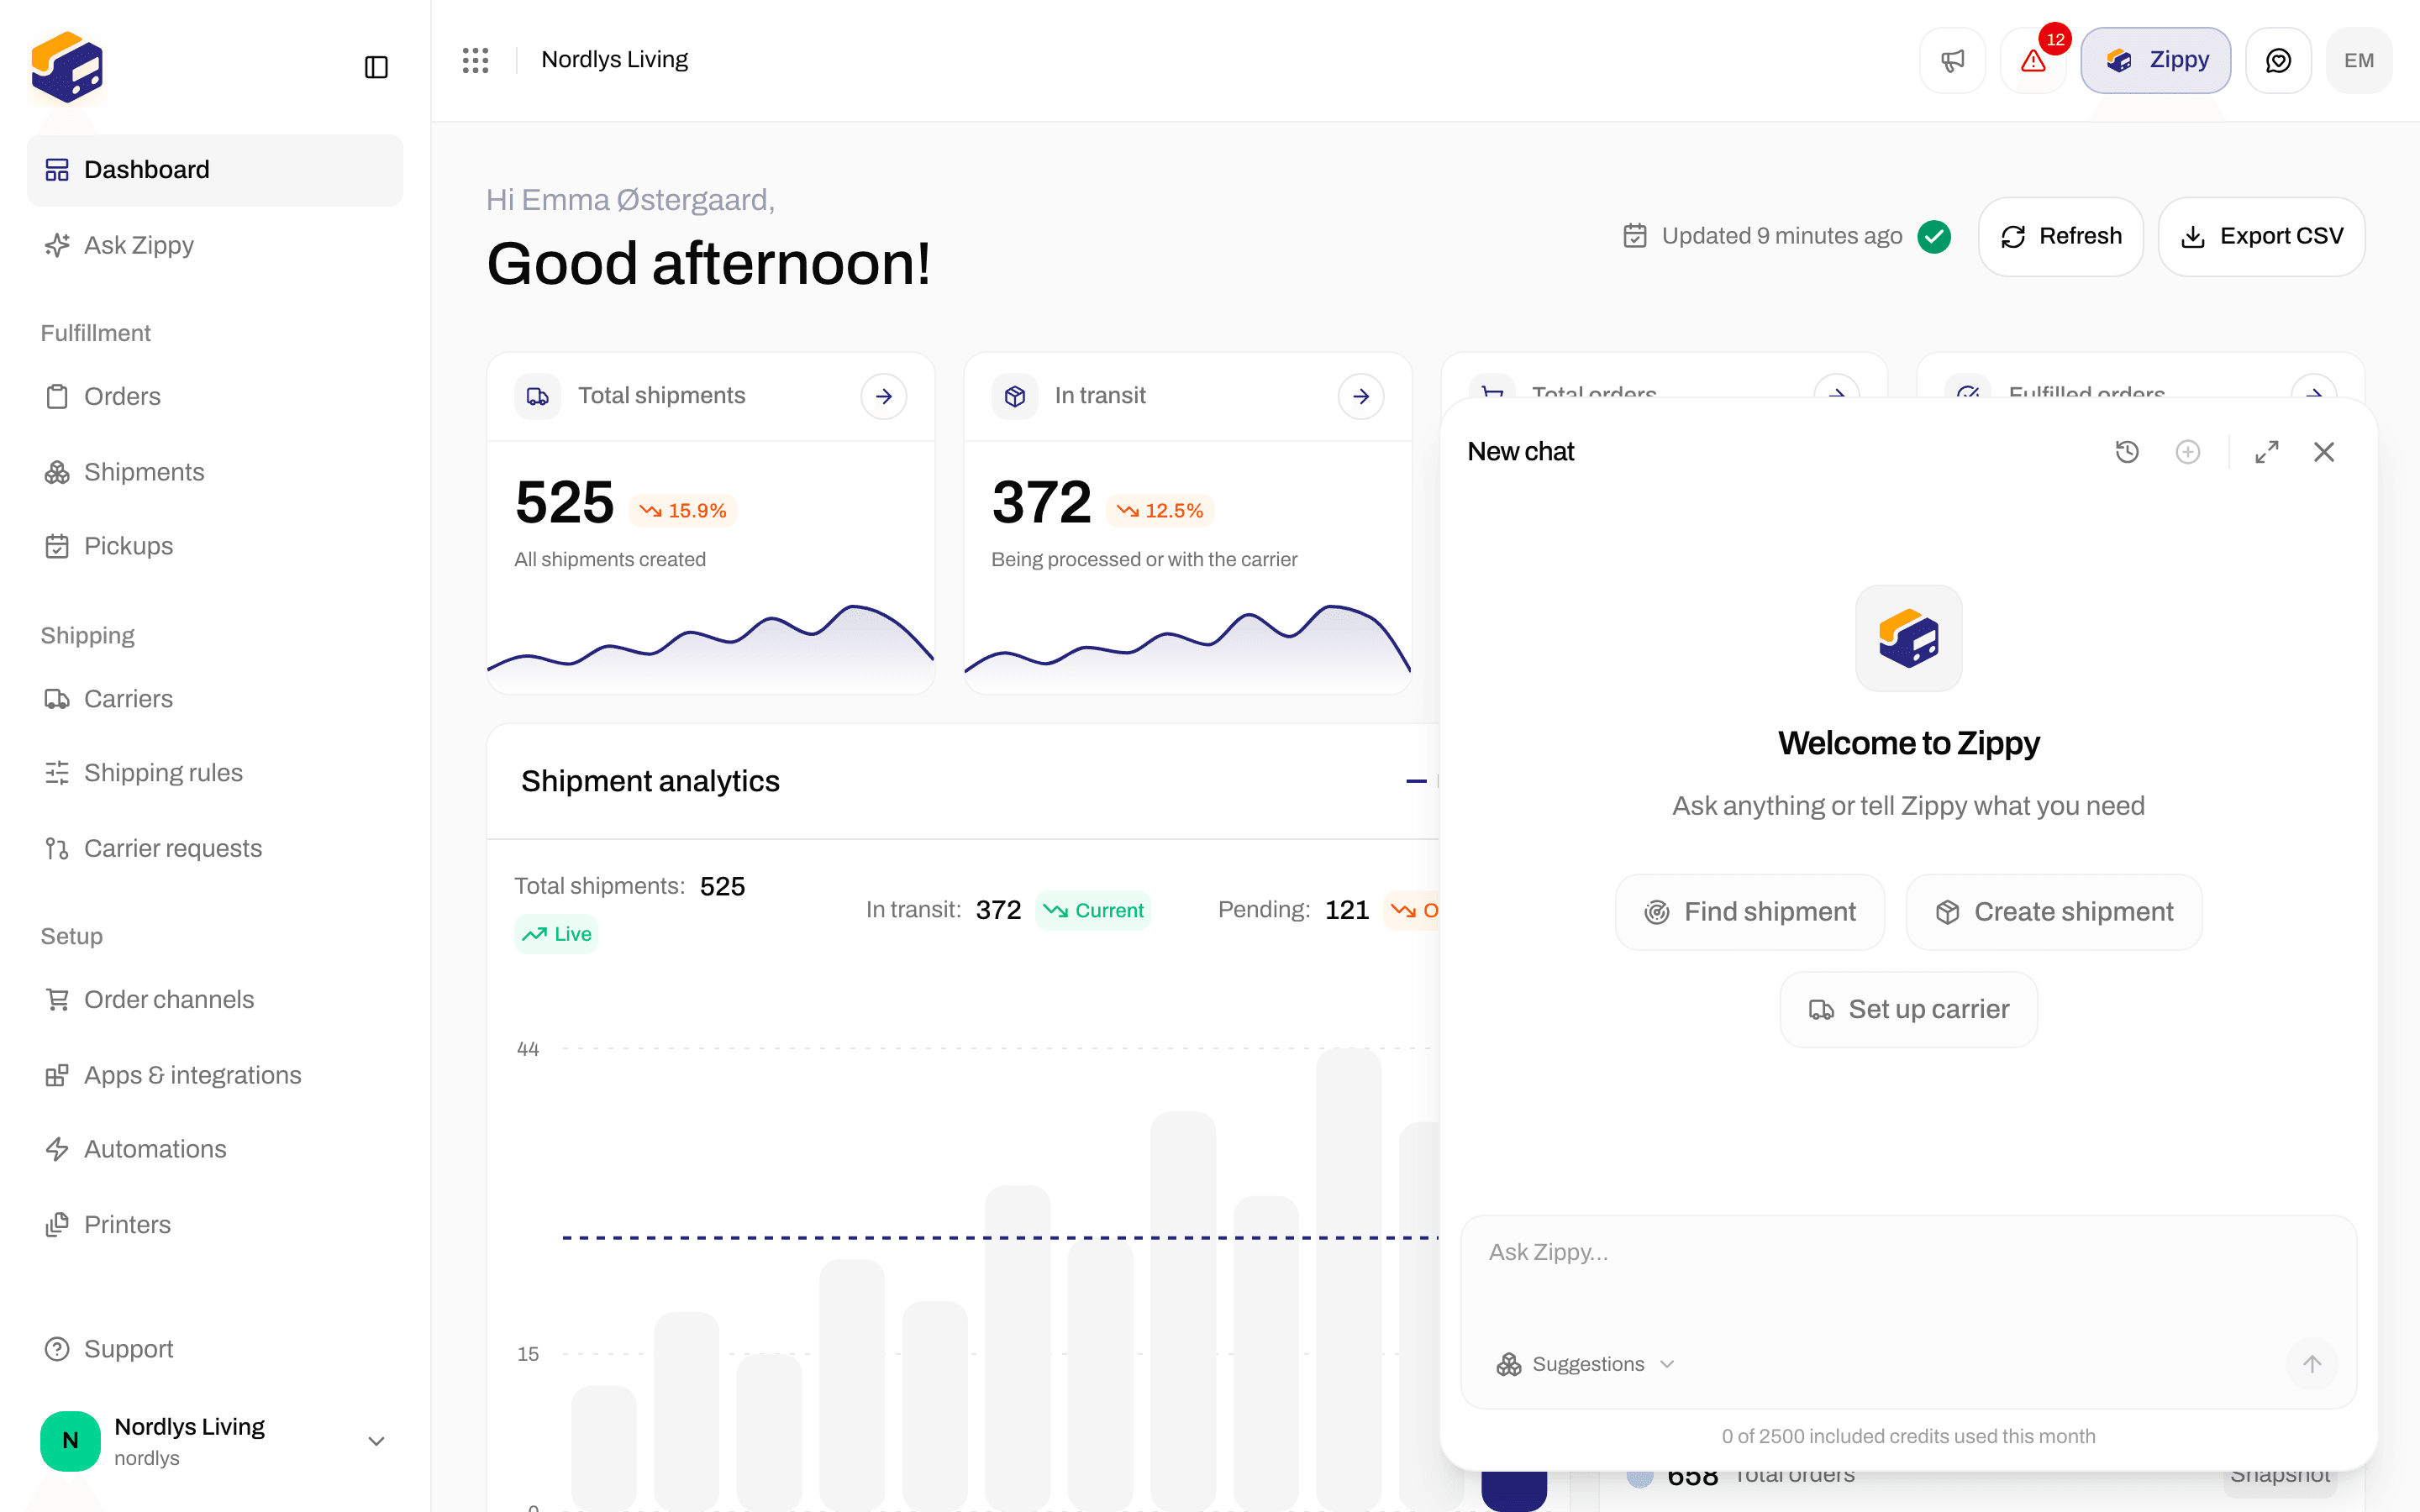Screen dimensions: 2420x1512
Task: Click the Set up carrier suggestion
Action: point(1908,1010)
